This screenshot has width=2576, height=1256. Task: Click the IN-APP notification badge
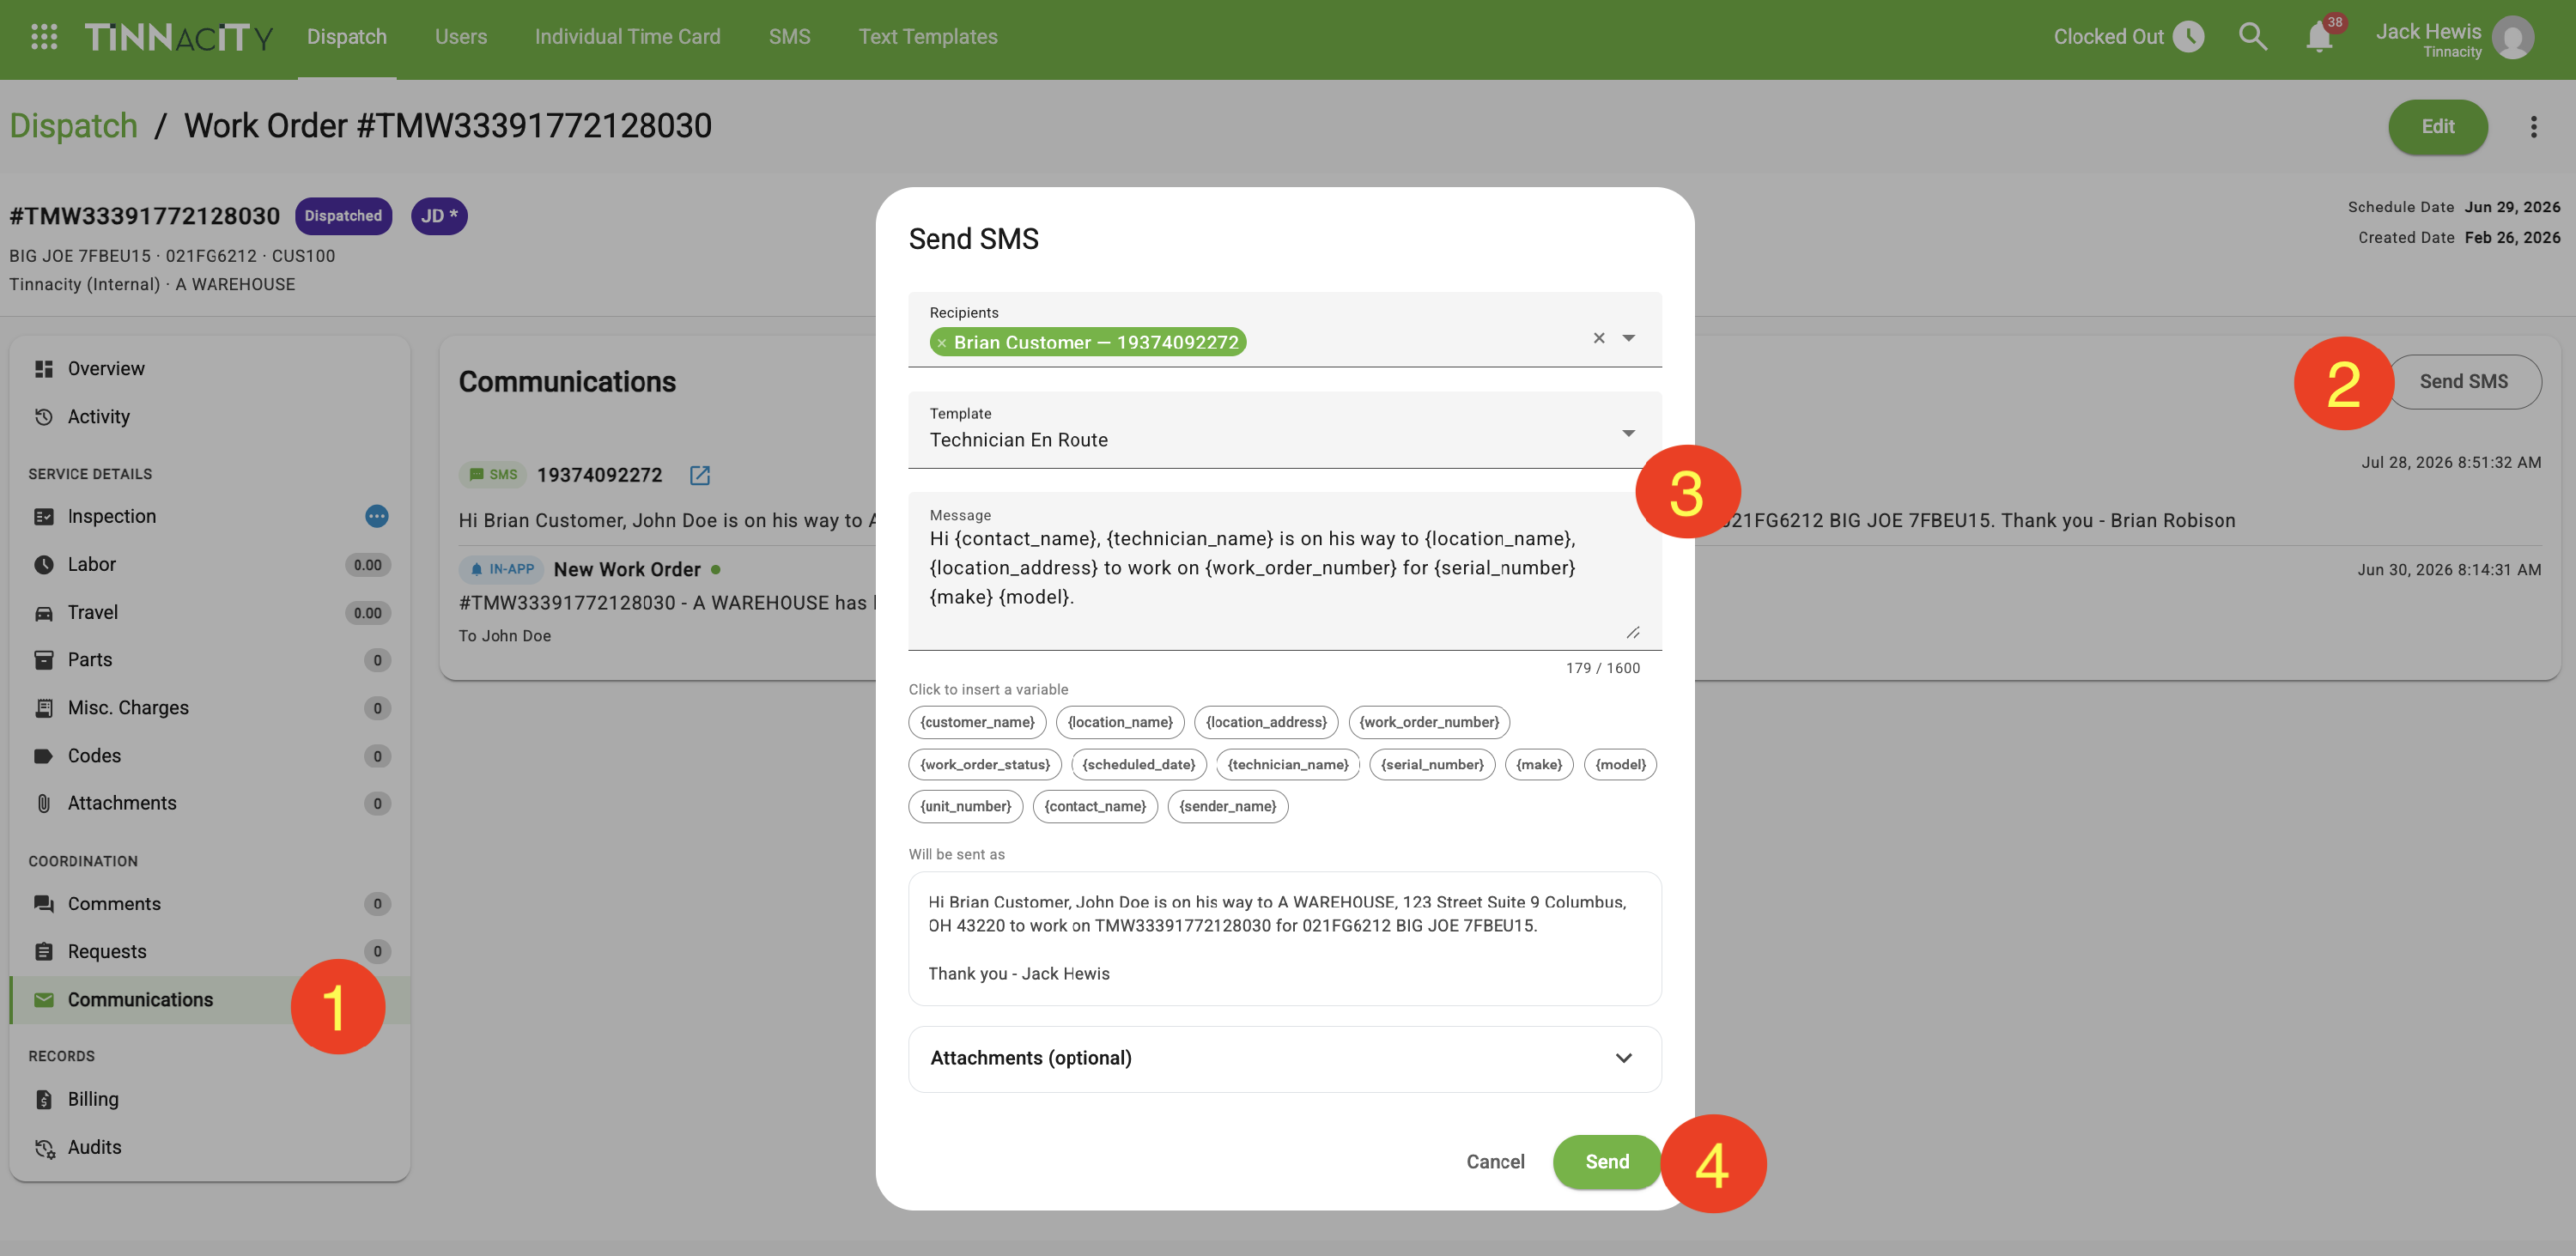point(501,569)
